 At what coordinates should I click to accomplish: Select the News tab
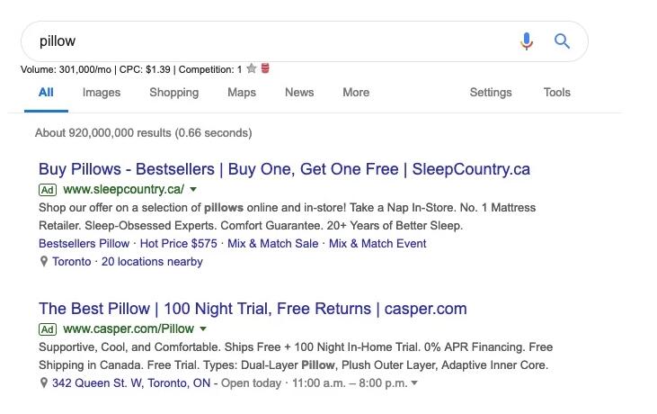[299, 92]
